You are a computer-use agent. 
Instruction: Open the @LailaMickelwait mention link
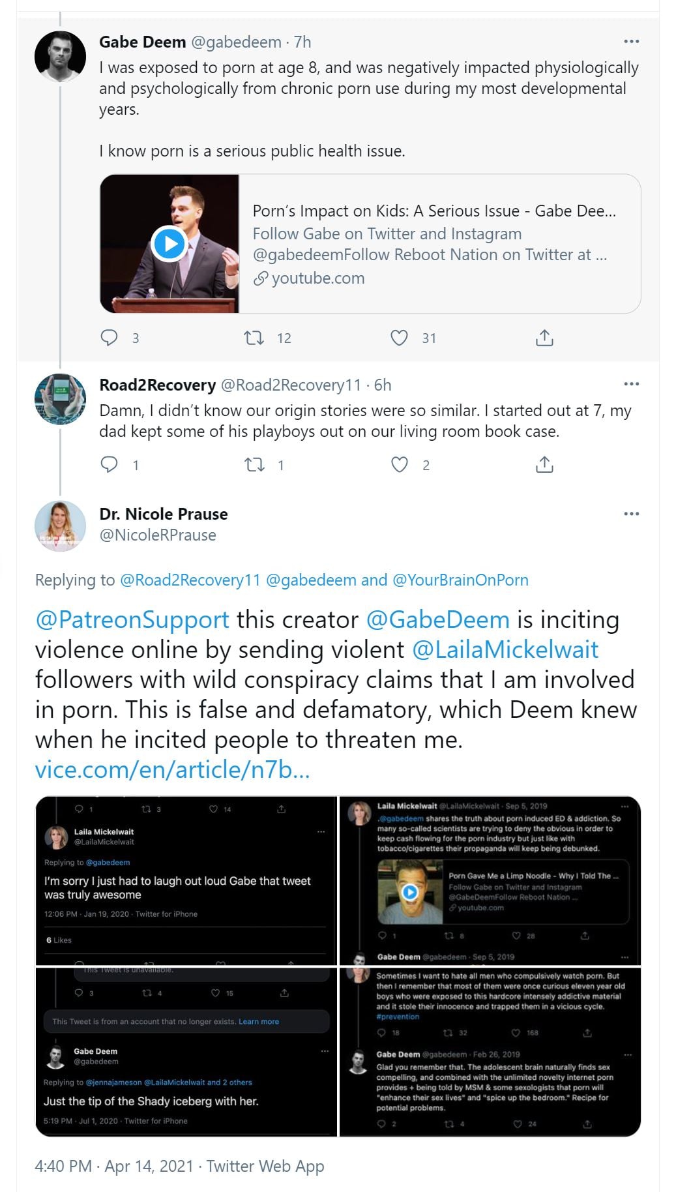(505, 649)
